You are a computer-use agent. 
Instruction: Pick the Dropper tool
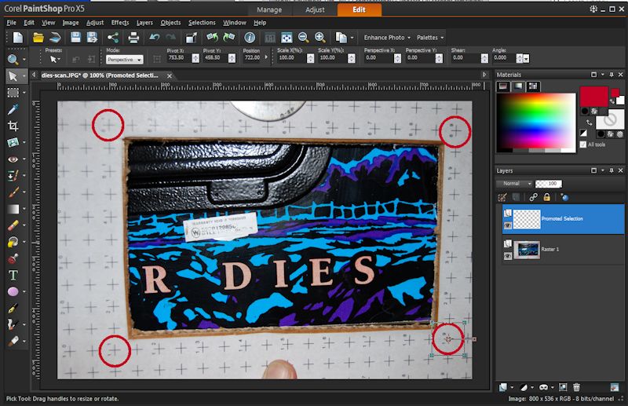13,109
